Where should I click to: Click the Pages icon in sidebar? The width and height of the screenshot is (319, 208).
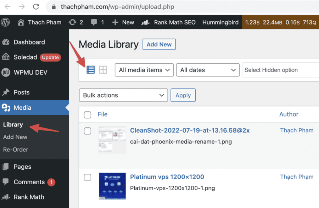(6, 167)
